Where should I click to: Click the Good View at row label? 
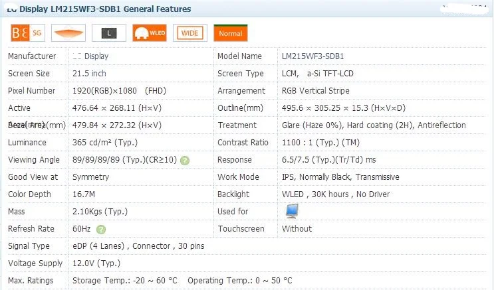33,177
